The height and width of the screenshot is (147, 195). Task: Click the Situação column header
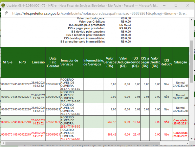180,62
